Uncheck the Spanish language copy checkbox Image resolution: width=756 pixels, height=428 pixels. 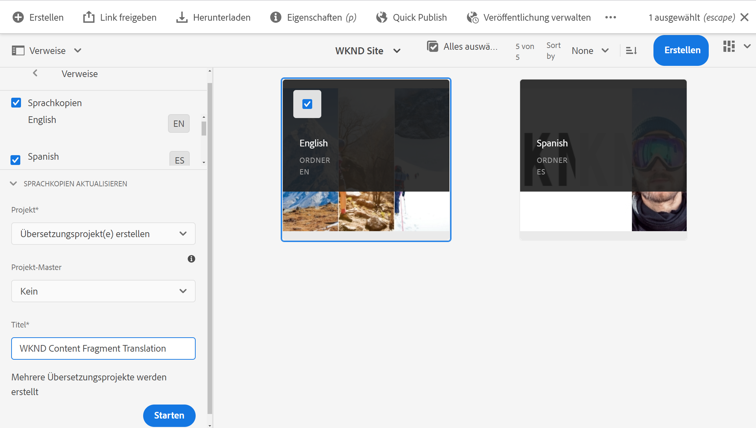click(15, 160)
